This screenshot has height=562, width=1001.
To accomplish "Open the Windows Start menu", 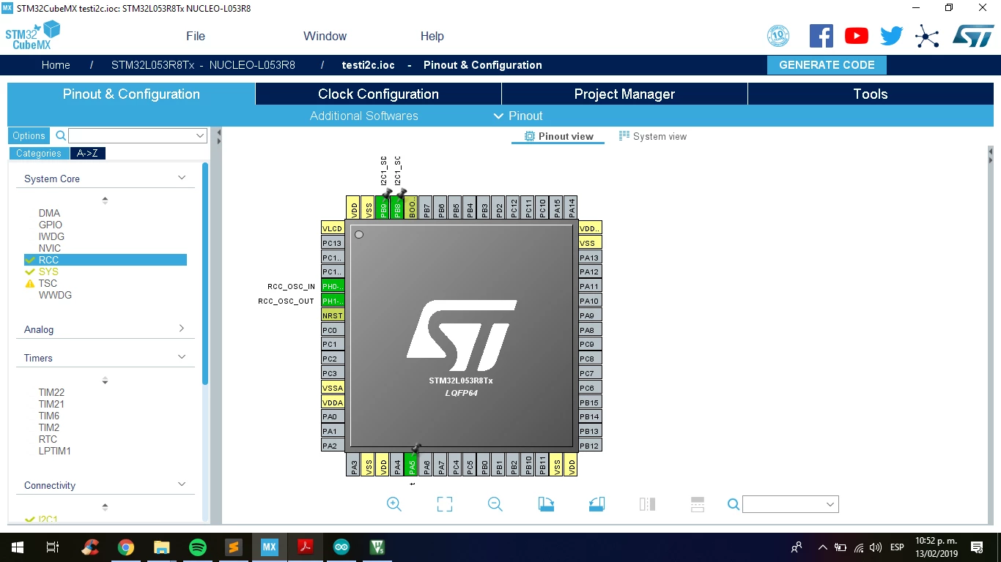I will tap(17, 547).
